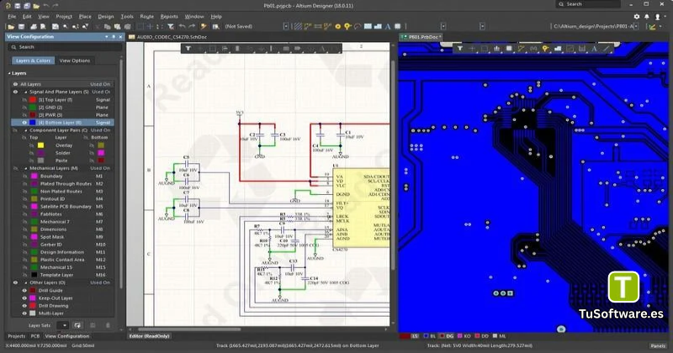Screen dimensions: 673x353
Task: Open the Route menu
Action: [146, 16]
